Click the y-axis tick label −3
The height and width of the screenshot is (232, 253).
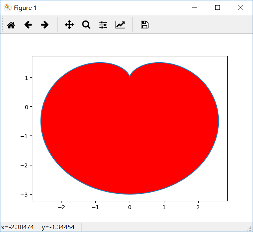(x=24, y=195)
